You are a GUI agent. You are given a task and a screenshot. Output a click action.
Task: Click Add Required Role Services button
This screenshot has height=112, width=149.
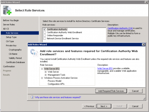pos(111,91)
